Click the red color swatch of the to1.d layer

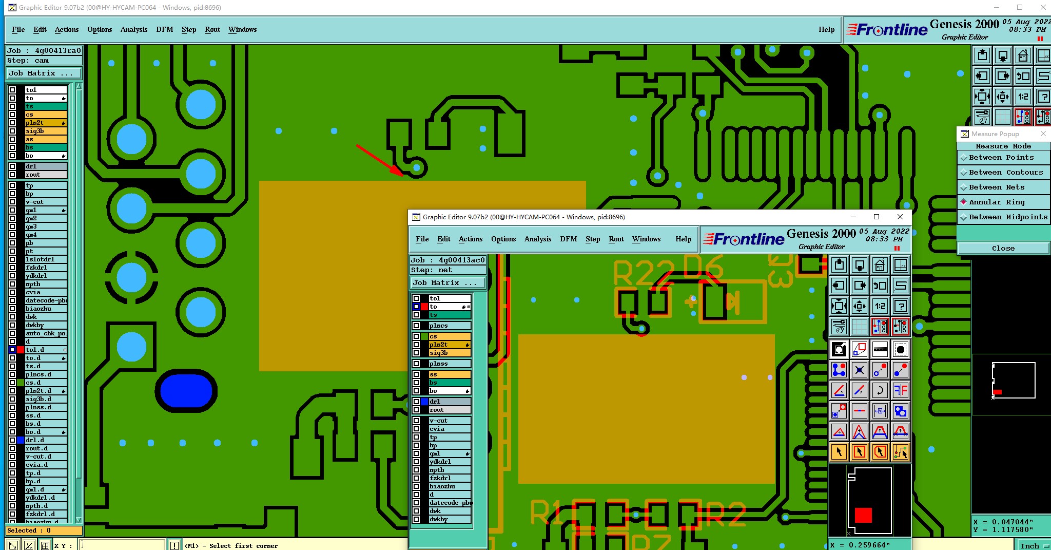click(x=21, y=350)
